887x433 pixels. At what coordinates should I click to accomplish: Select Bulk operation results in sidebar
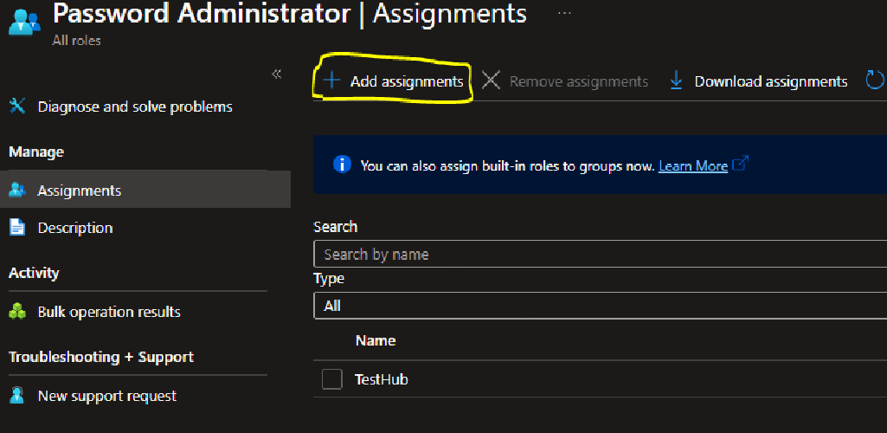click(109, 312)
